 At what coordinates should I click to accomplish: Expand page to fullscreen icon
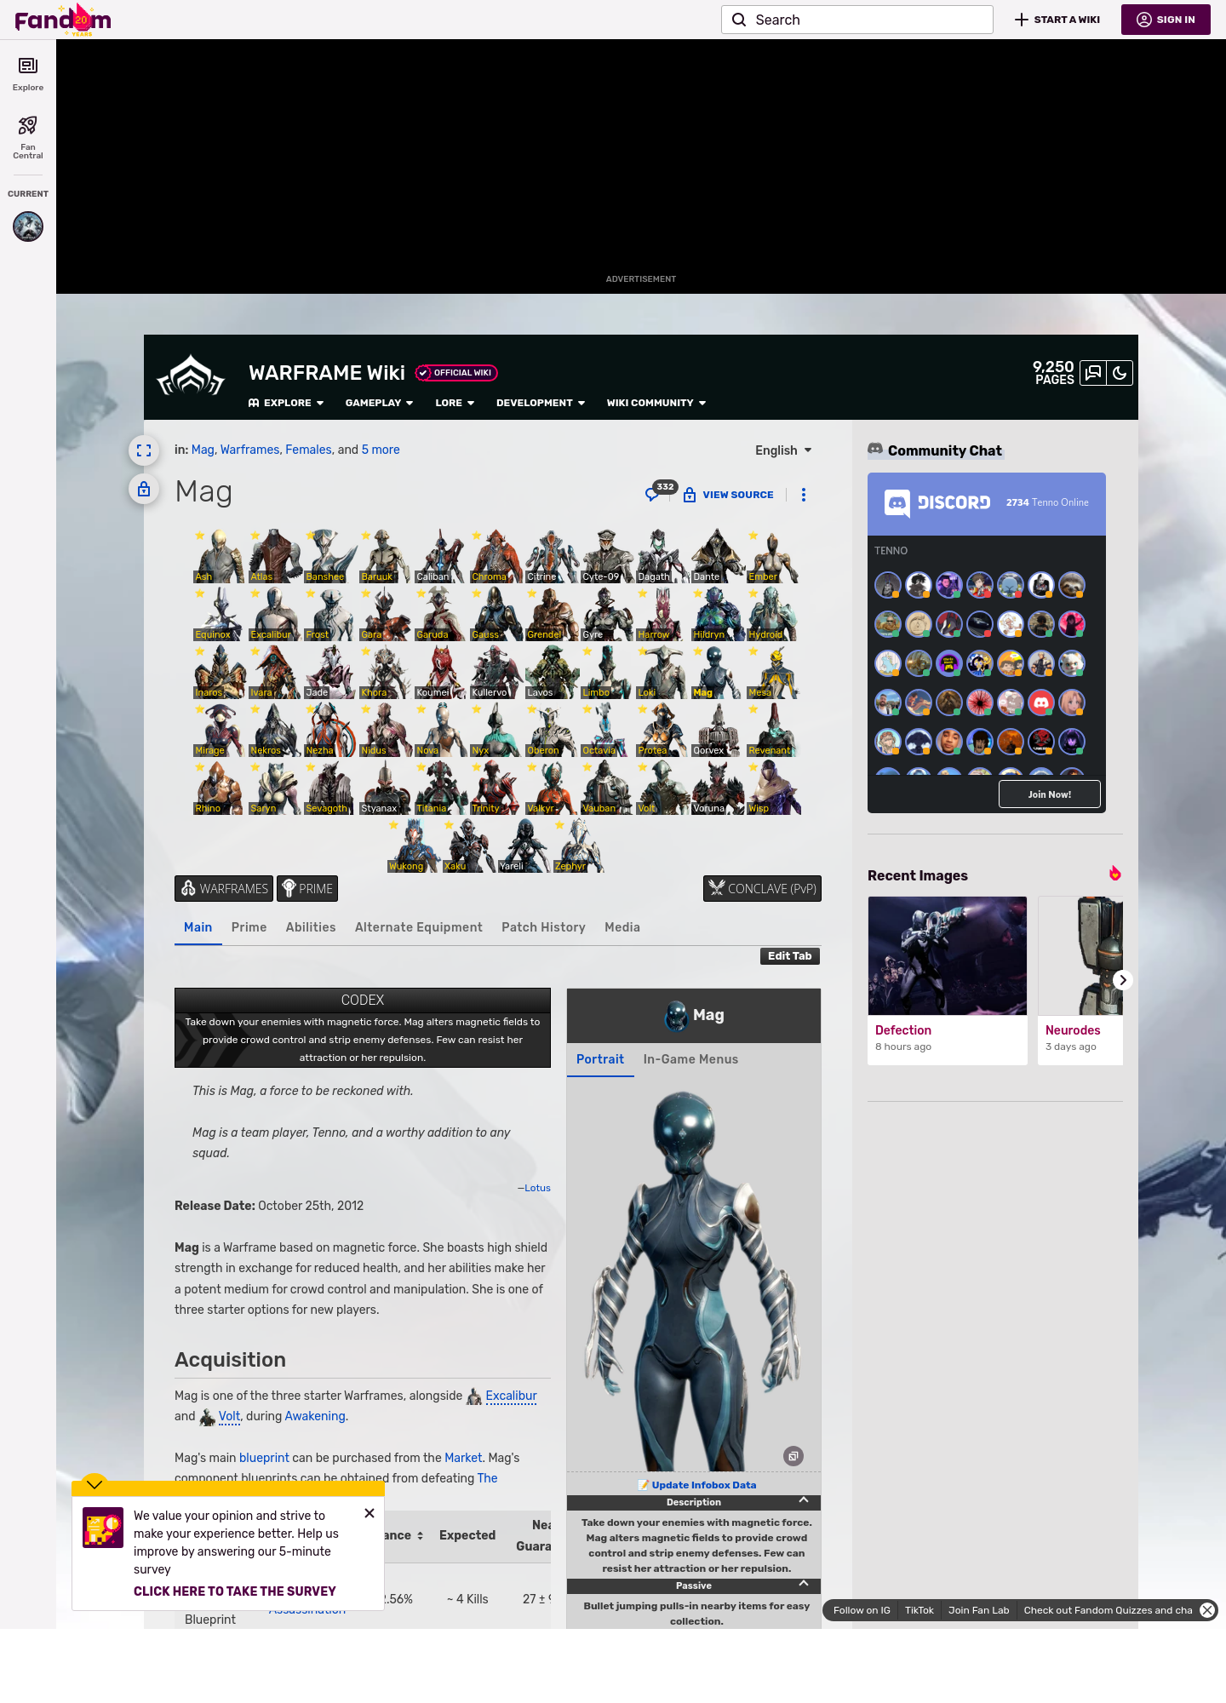point(144,450)
